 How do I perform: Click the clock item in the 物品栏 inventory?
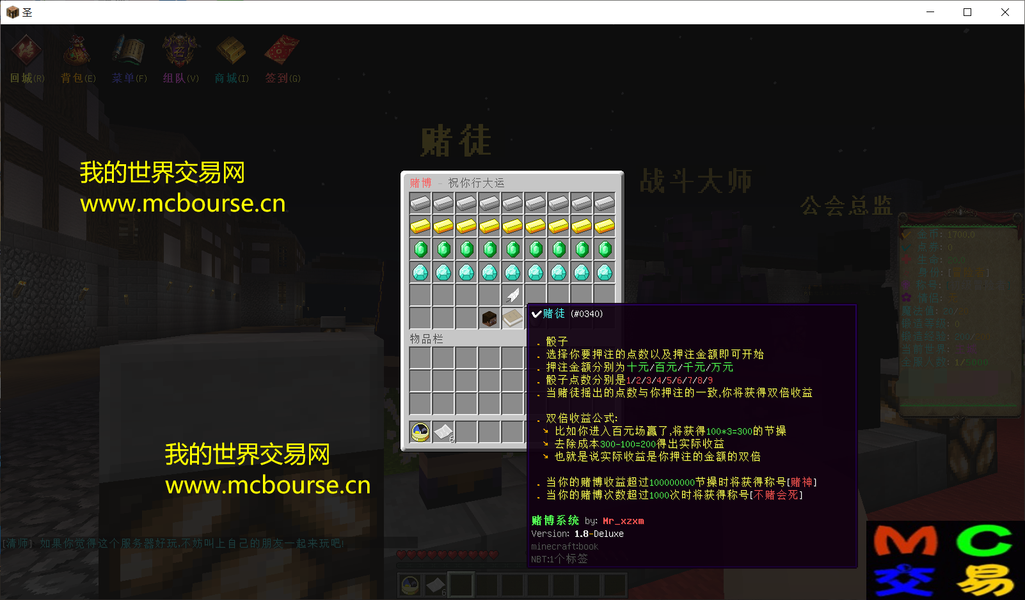pos(420,433)
